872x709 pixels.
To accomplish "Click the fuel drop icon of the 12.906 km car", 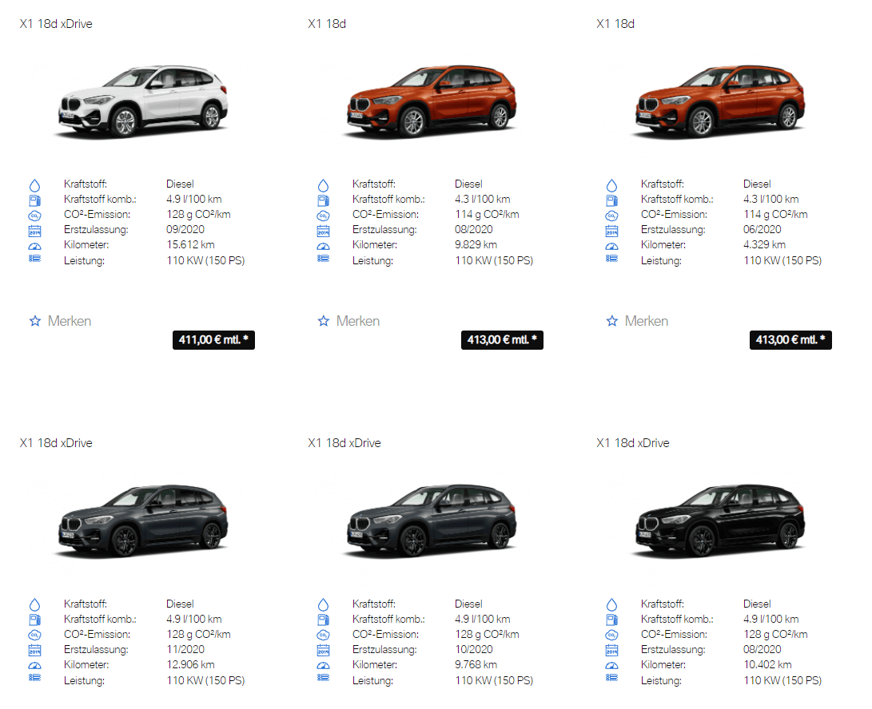I will pos(34,604).
